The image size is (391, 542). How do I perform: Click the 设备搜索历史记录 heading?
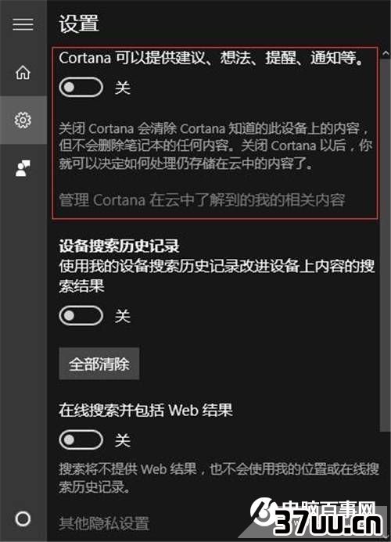click(120, 246)
